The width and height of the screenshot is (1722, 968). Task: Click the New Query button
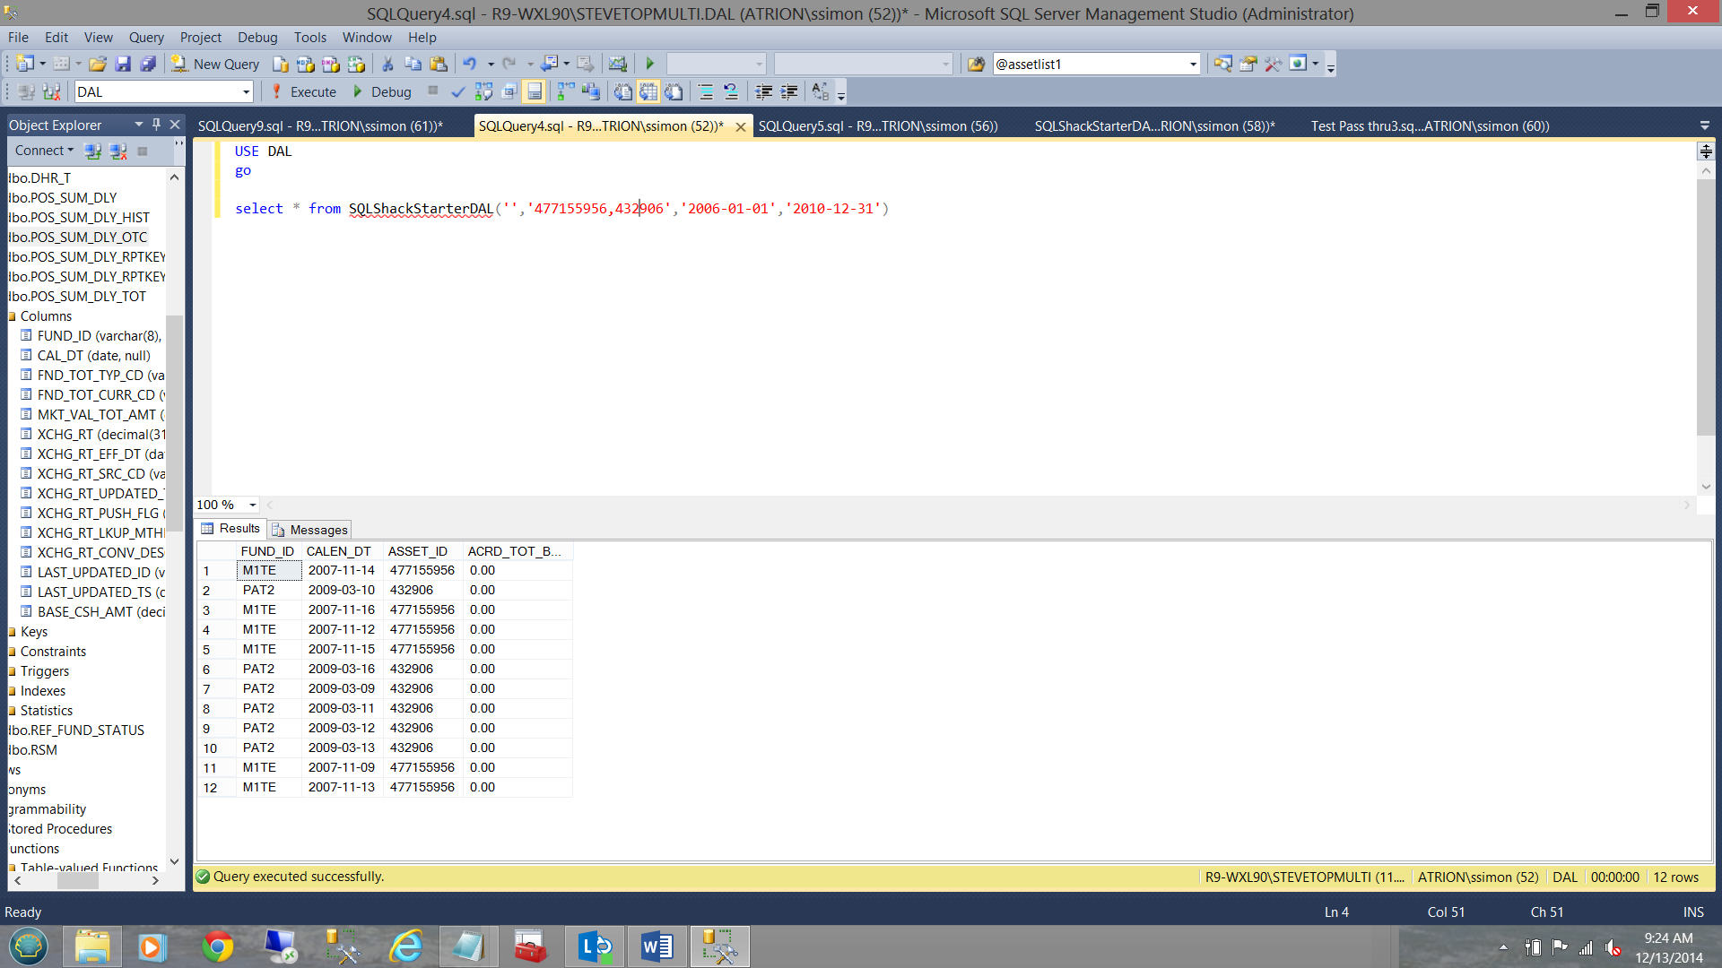[x=216, y=64]
